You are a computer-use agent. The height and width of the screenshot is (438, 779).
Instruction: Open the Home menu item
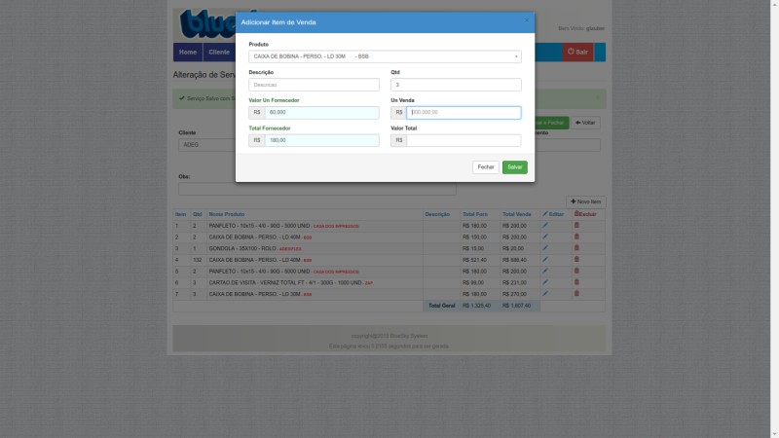tap(188, 52)
